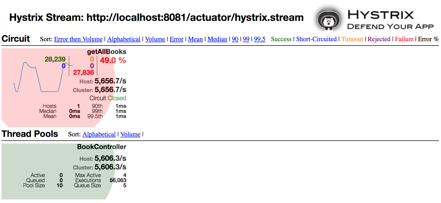Screen dimensions: 441x203
Task: Sort circuits by Error
Action: [x=176, y=39]
